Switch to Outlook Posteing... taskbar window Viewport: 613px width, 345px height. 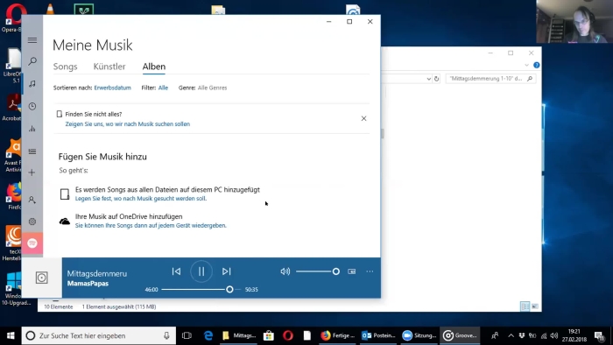click(378, 335)
